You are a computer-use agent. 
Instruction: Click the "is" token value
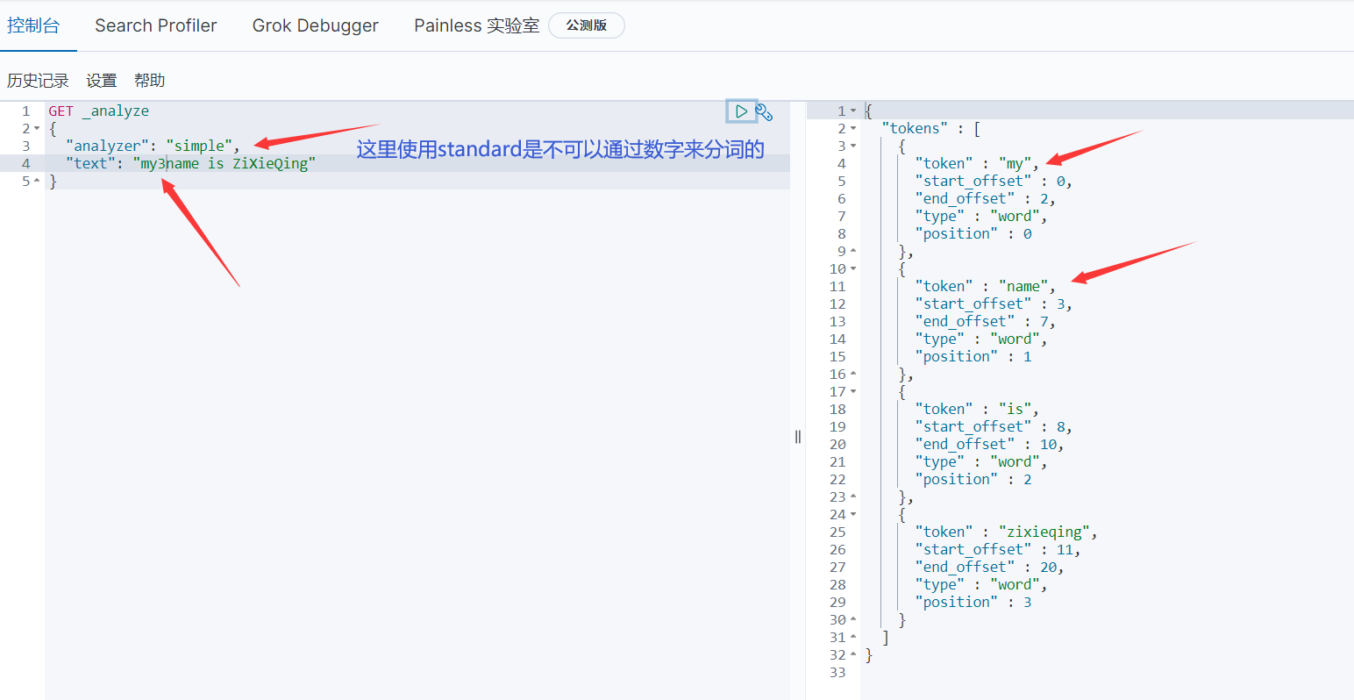click(x=1015, y=409)
